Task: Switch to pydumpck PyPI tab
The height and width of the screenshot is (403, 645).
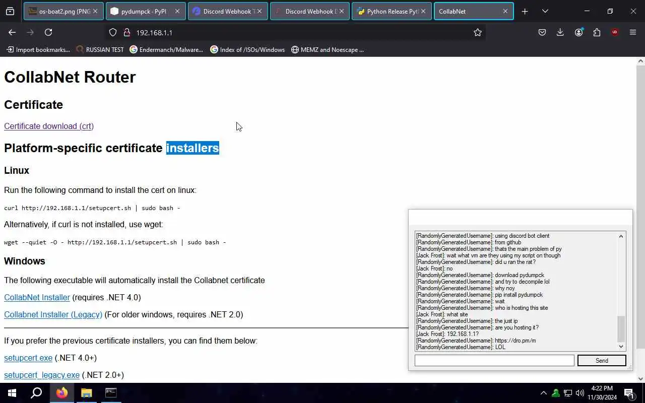Action: click(x=145, y=11)
